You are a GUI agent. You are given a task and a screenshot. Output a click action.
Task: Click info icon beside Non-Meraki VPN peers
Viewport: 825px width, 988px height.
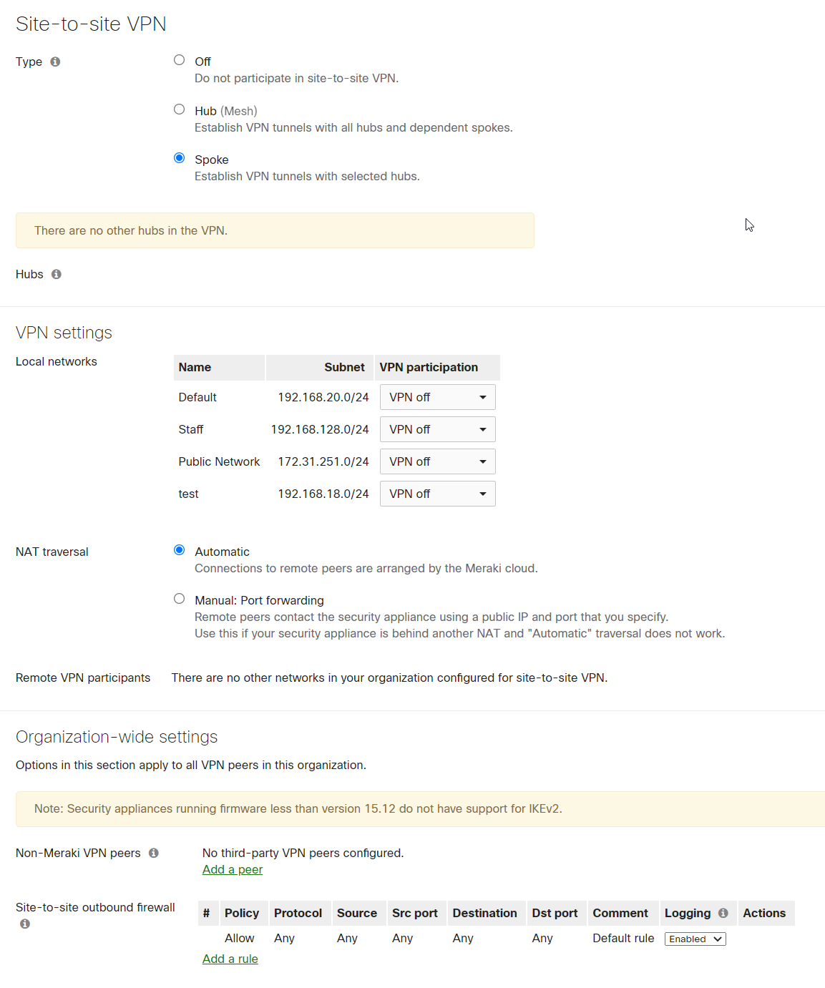(154, 853)
